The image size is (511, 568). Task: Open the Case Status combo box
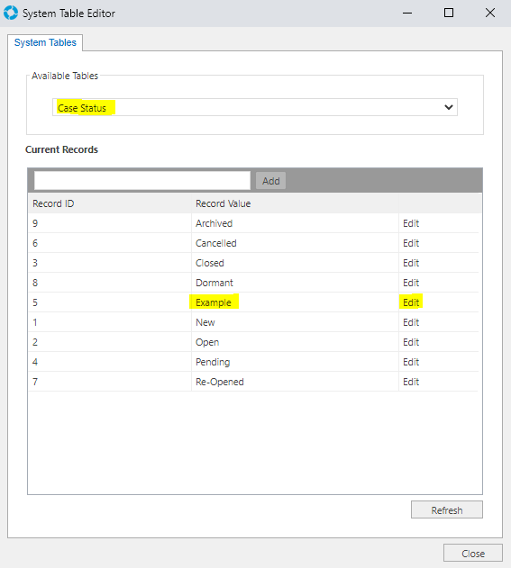(255, 107)
